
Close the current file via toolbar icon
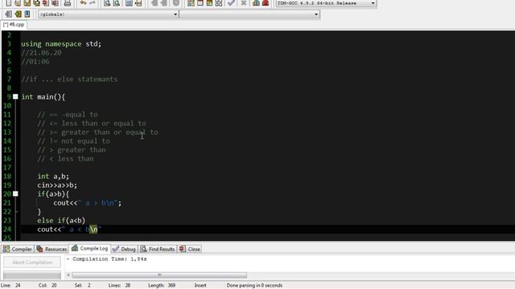point(46,3)
